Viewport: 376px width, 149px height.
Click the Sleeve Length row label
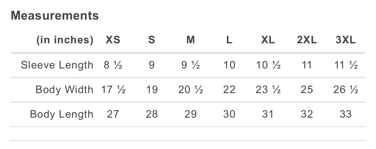[x=57, y=65]
